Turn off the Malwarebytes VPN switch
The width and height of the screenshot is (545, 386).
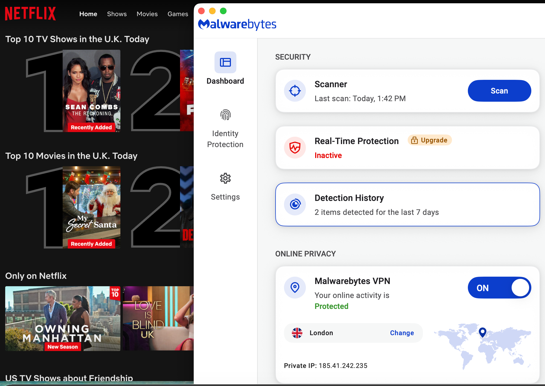coord(499,288)
